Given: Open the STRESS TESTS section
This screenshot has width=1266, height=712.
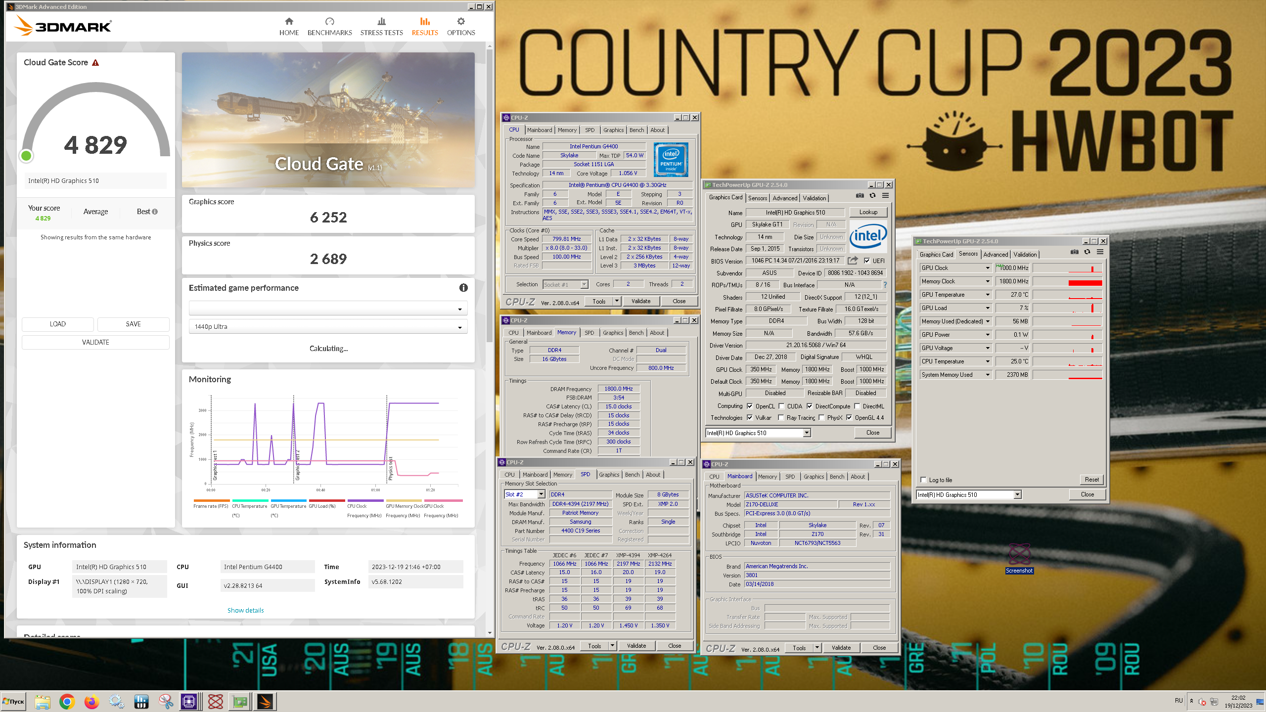Looking at the screenshot, I should click(381, 27).
